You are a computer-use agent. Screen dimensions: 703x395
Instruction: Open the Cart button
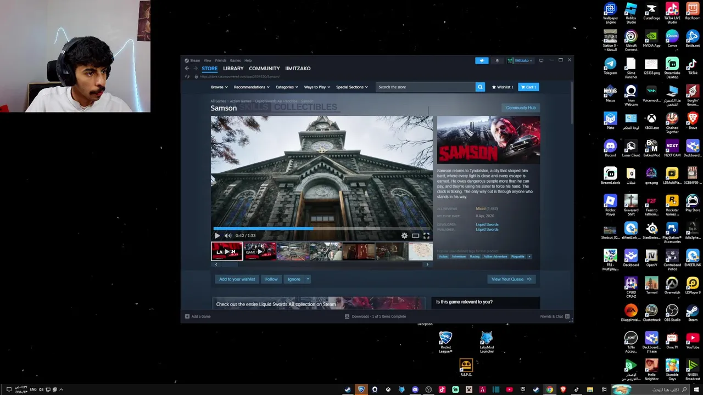[529, 87]
